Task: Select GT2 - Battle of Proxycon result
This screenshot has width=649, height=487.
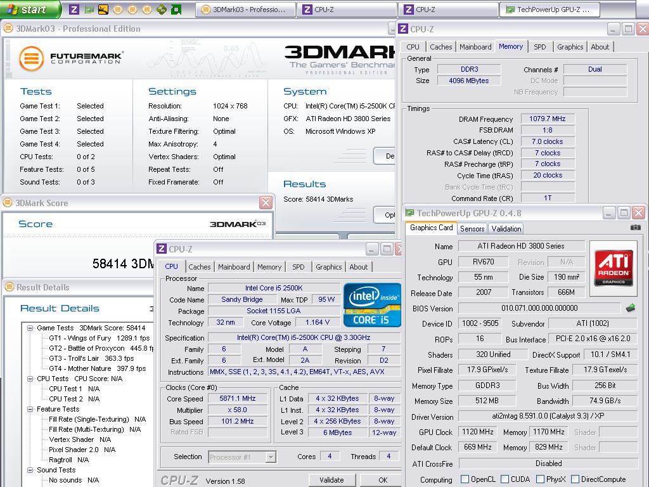Action: click(x=101, y=348)
